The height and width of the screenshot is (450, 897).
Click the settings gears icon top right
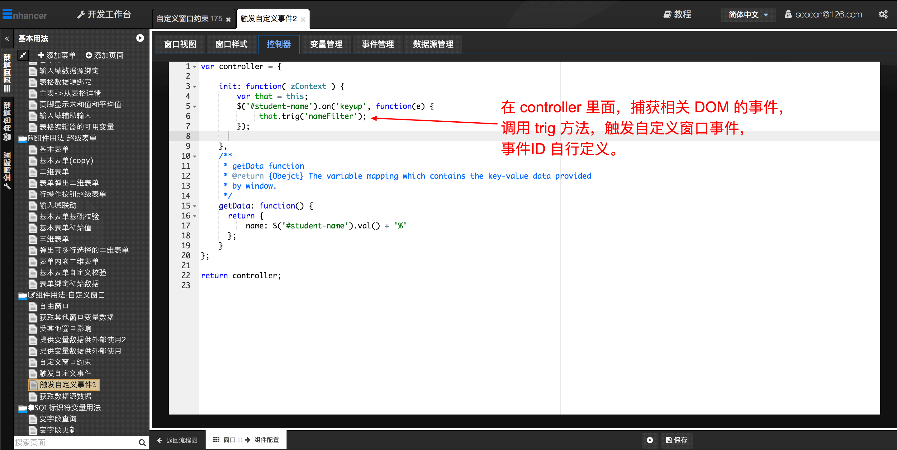883,14
